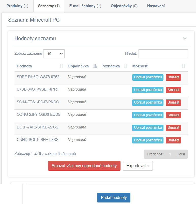Image resolution: width=196 pixels, height=204 pixels.
Task: Delete value U7SB-64GT-WSEF-87RT
Action: [x=173, y=90]
